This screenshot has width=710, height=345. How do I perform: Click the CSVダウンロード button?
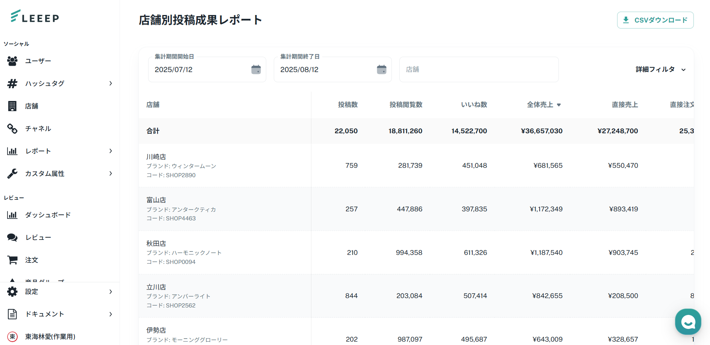655,20
